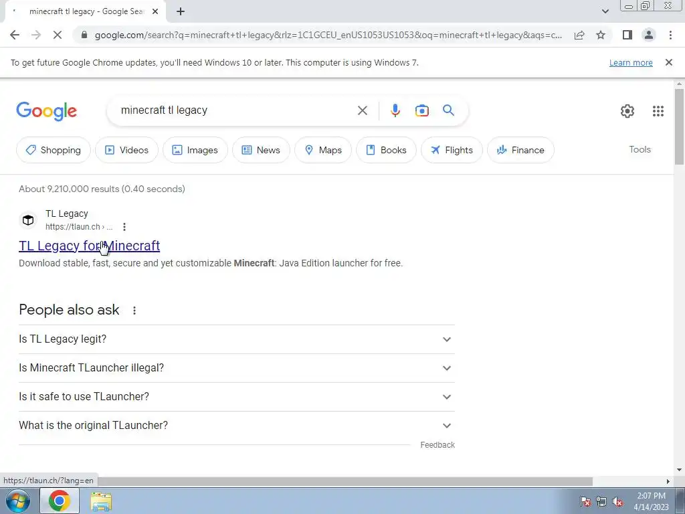Image resolution: width=685 pixels, height=514 pixels.
Task: Filter results by Shopping
Action: click(54, 150)
